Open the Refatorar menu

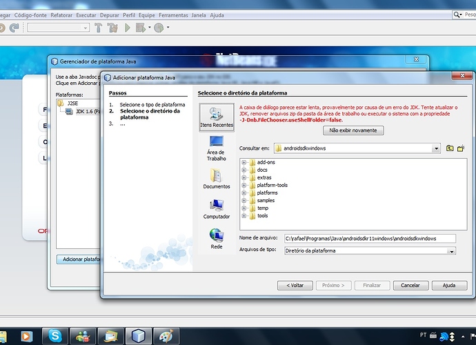pos(61,15)
